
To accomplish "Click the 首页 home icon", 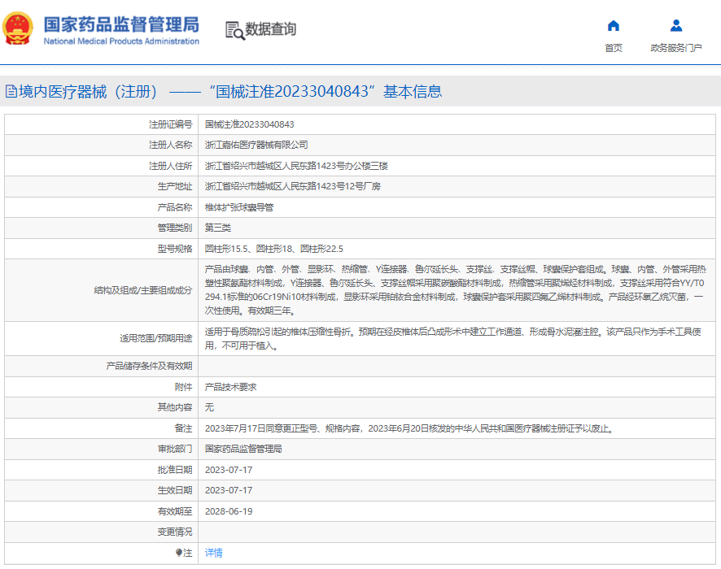I will tap(613, 26).
